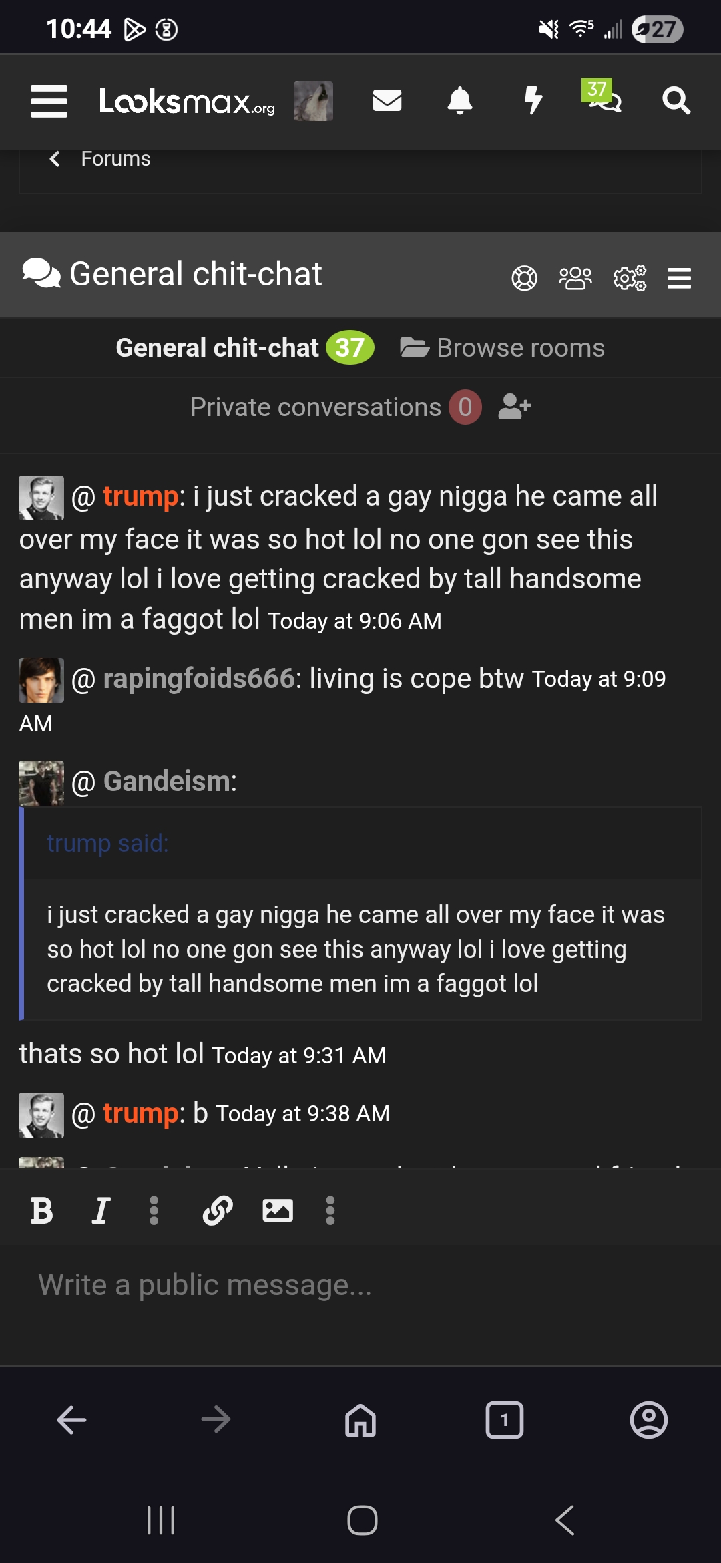Expand more formatting options after italic
The height and width of the screenshot is (1563, 721).
pyautogui.click(x=154, y=1210)
